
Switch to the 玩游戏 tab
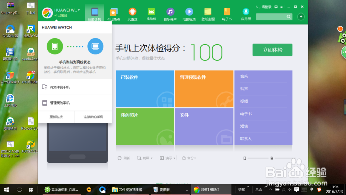tap(133, 14)
